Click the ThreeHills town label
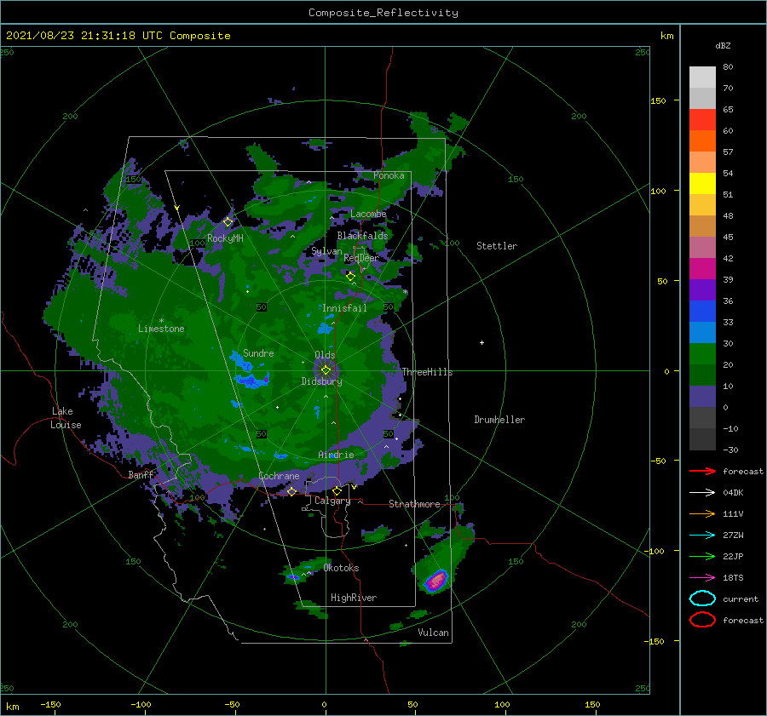Image resolution: width=767 pixels, height=716 pixels. tap(427, 372)
